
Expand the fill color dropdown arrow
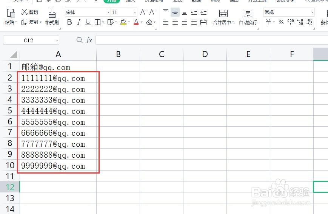[x=129, y=22]
